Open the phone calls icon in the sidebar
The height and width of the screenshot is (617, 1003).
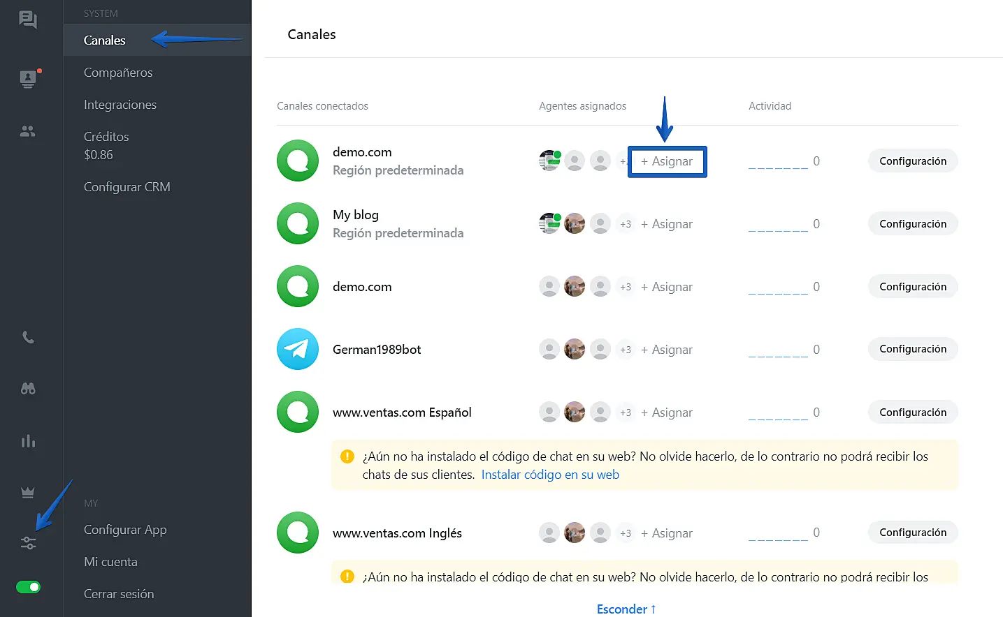click(28, 337)
